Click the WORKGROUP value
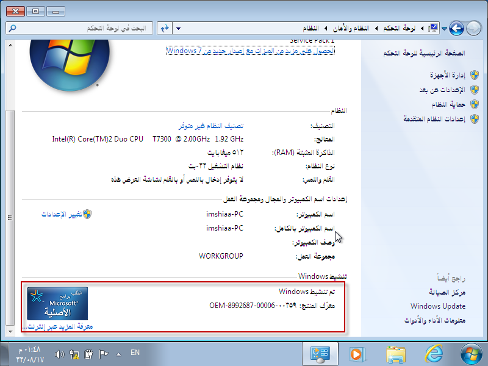 pos(221,256)
